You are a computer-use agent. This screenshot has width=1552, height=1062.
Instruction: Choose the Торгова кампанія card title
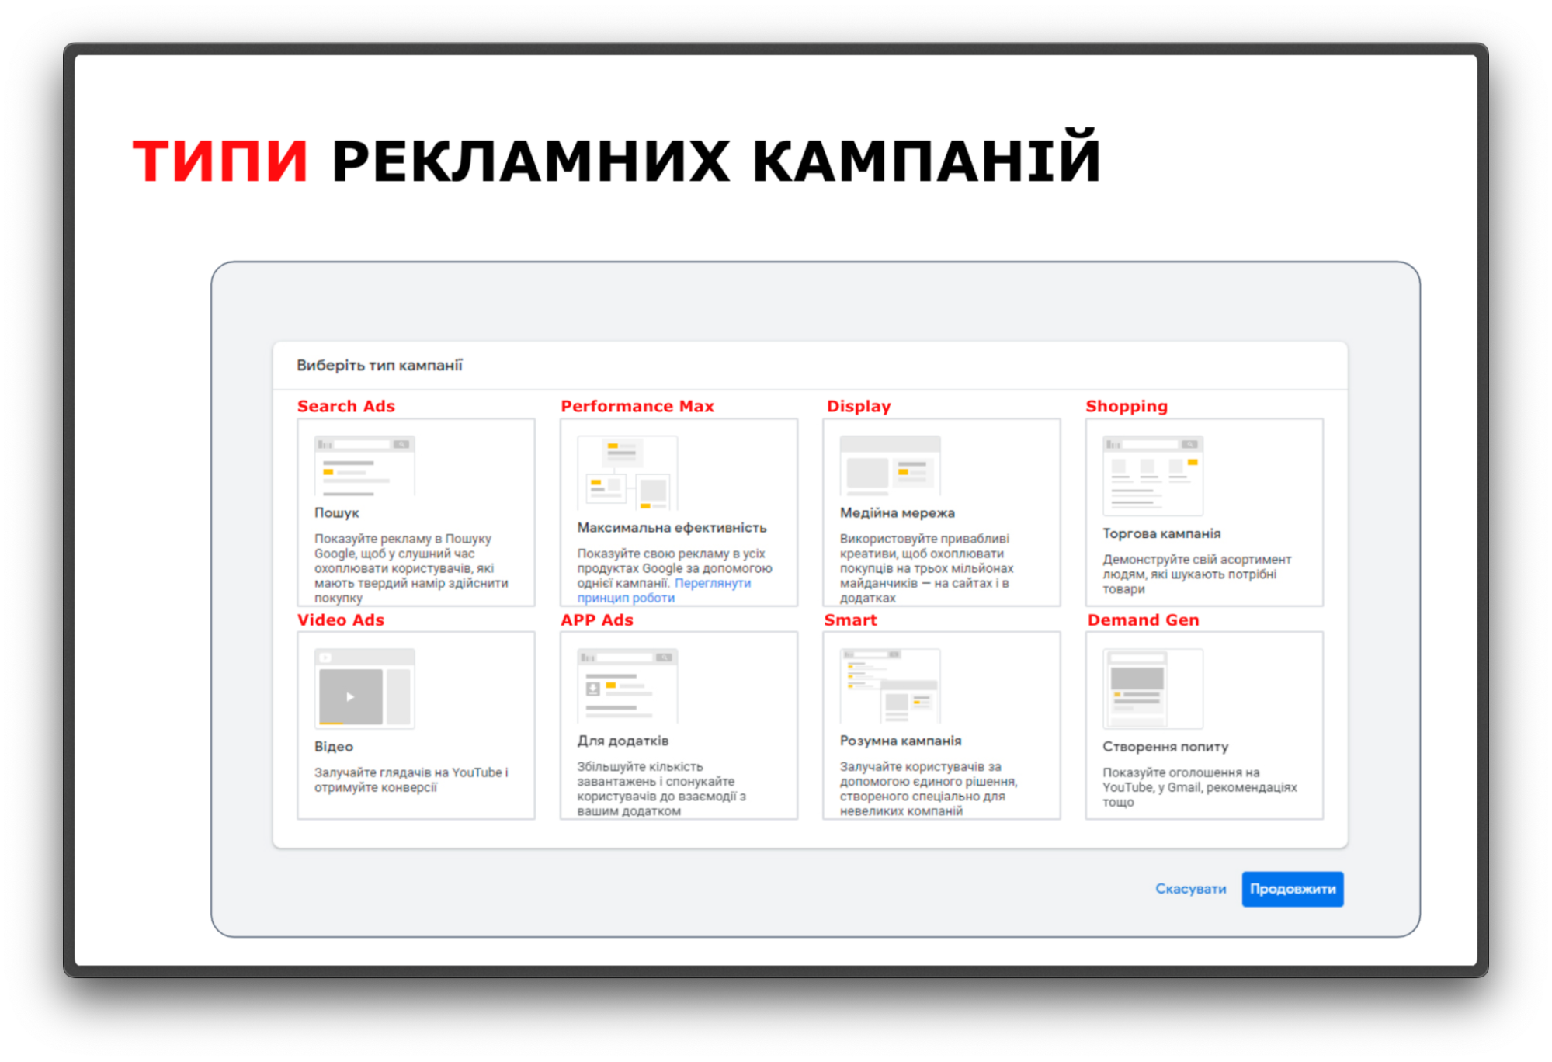click(x=1161, y=534)
